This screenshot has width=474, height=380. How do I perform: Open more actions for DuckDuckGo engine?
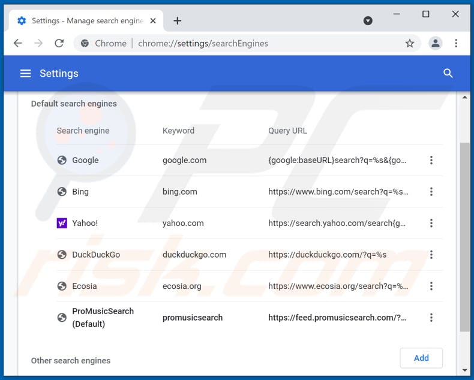click(x=431, y=255)
